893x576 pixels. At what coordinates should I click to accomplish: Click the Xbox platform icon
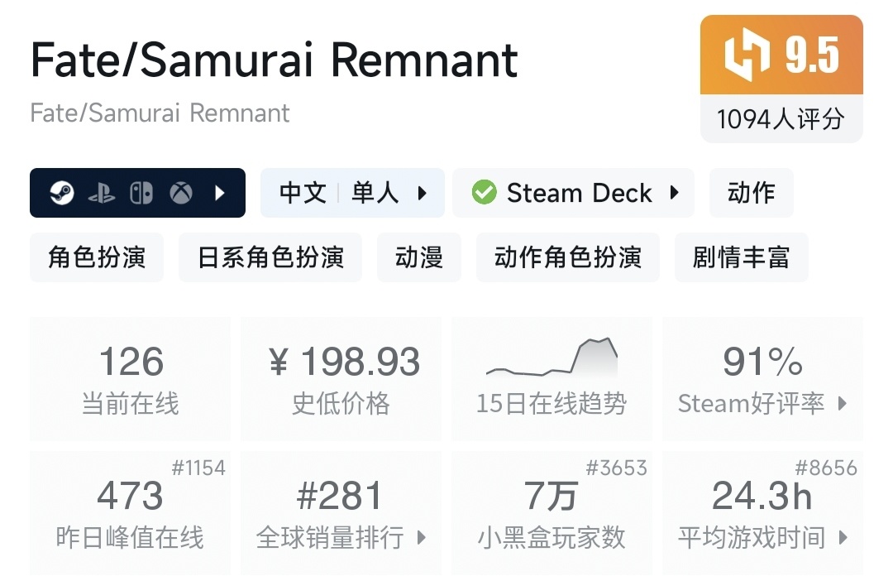point(181,194)
